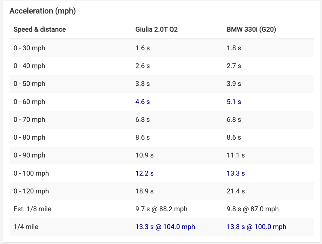Select the BMW 330i (G20) column header
Screen dimensions: 322x244
point(251,29)
